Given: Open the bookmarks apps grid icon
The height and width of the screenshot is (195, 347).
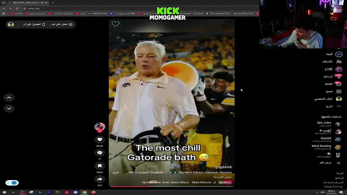Looking at the screenshot, I should coord(4,14).
